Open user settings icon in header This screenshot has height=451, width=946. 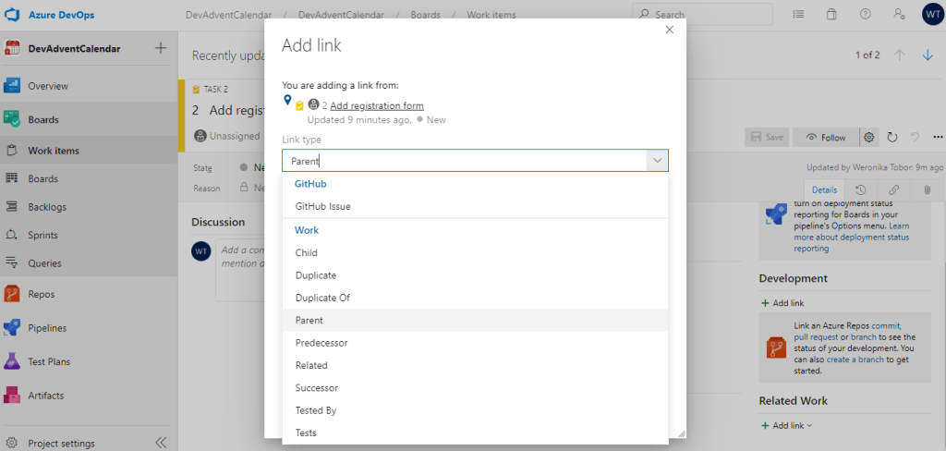pos(898,15)
